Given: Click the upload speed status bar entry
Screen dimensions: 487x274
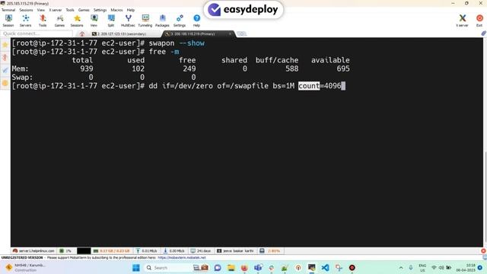Looking at the screenshot, I should click(147, 250).
